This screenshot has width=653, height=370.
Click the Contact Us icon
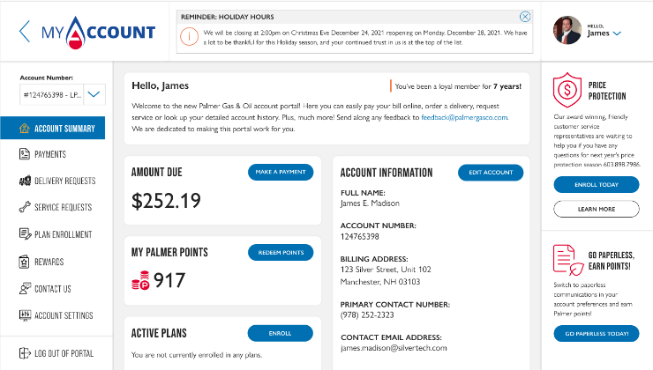(24, 288)
